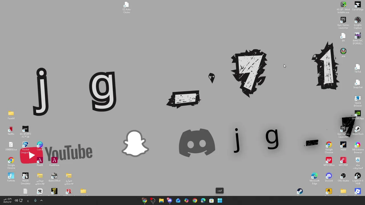Launch OBS Studio desktop shortcut
Viewport: 365px width, 205px height.
(x=343, y=177)
